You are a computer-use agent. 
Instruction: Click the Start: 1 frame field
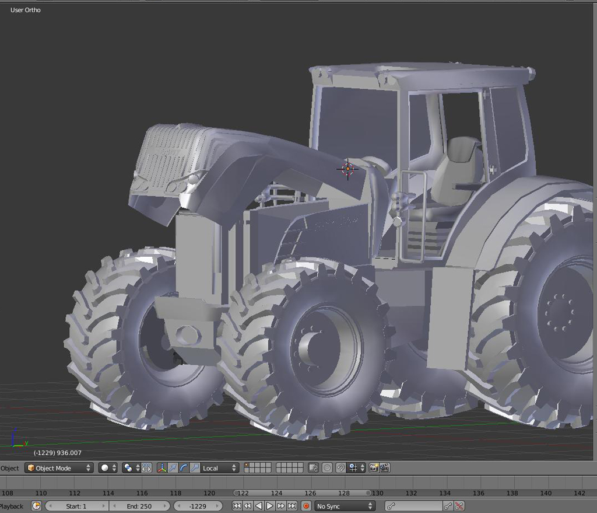[76, 506]
